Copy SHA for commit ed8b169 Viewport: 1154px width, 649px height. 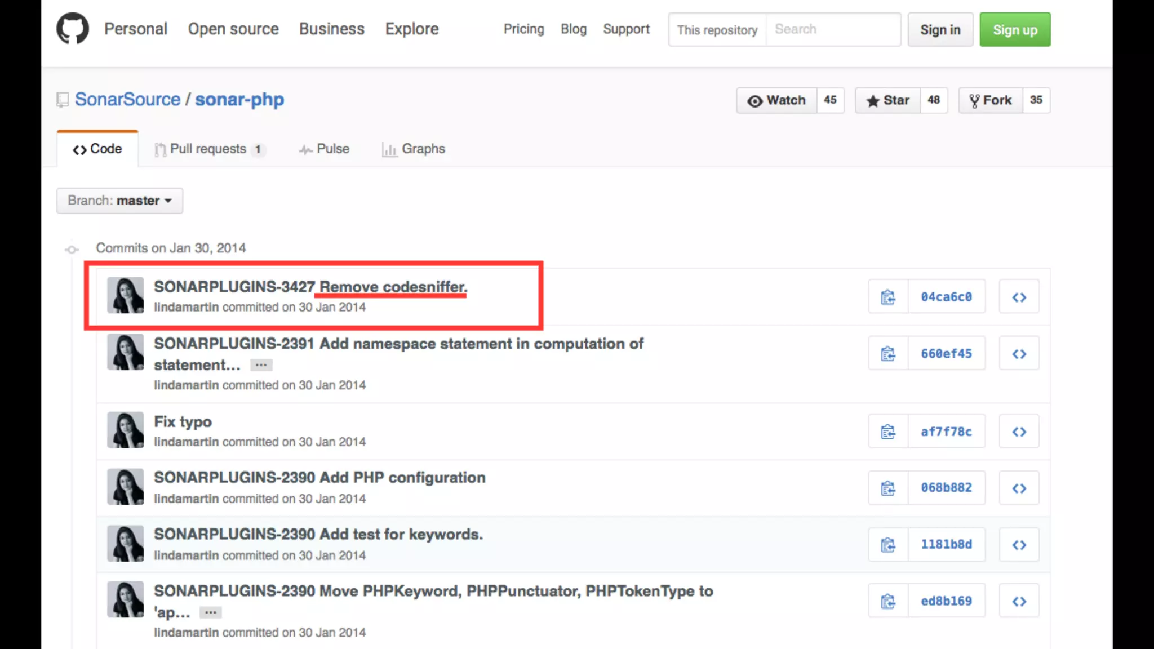point(889,601)
